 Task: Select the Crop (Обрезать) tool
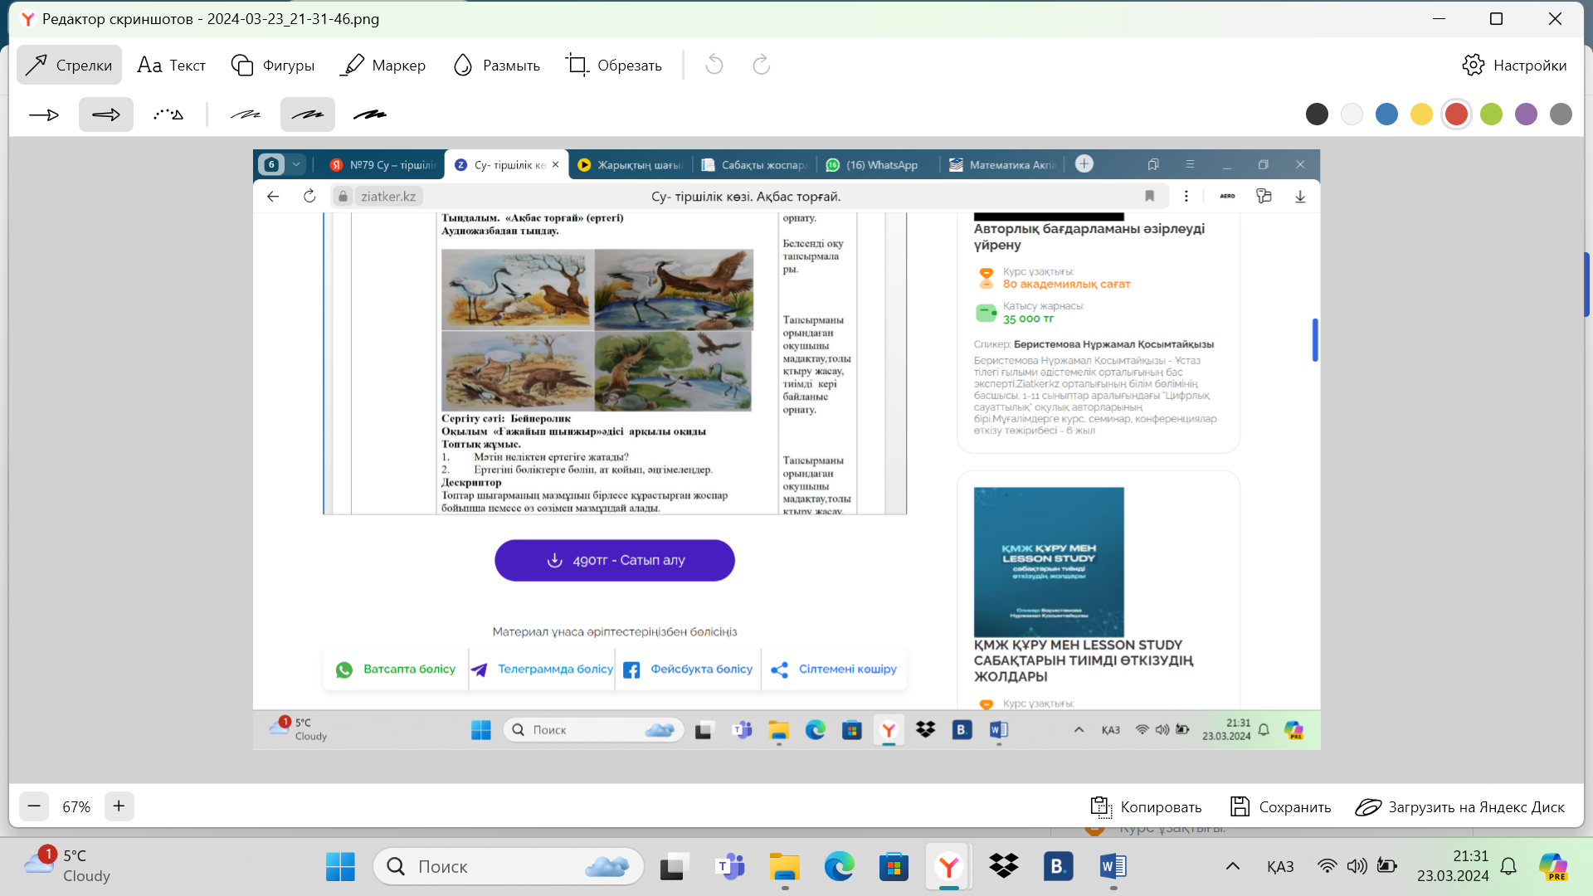(614, 65)
